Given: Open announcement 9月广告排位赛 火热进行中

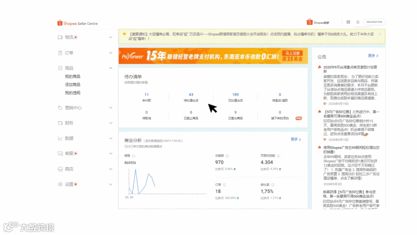Looking at the screenshot, I should [351, 114].
